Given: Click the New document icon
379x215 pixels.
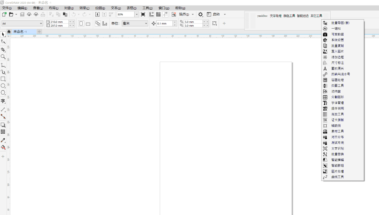Looking at the screenshot, I should pos(4,14).
